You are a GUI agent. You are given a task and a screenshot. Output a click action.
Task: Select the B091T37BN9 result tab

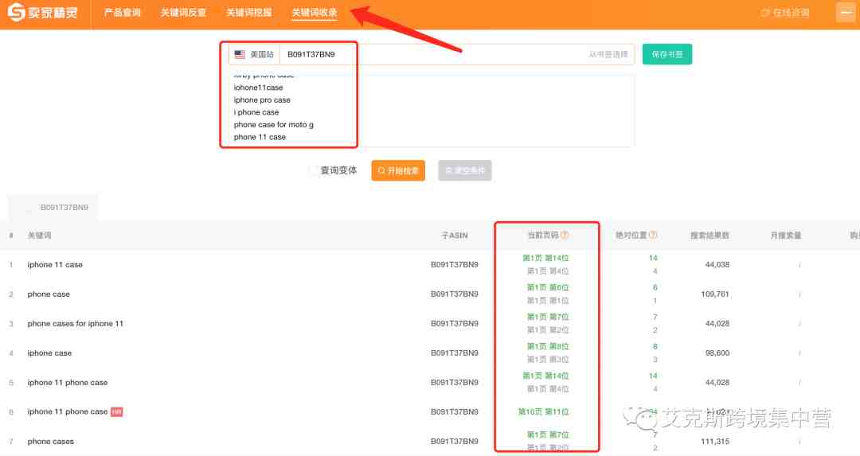pos(53,207)
